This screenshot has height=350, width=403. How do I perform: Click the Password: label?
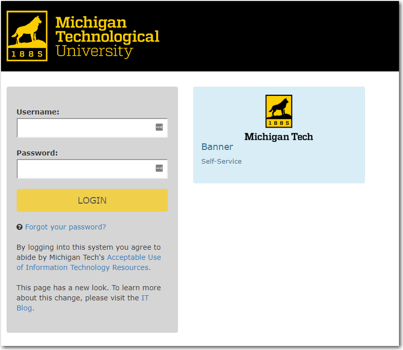coord(37,153)
